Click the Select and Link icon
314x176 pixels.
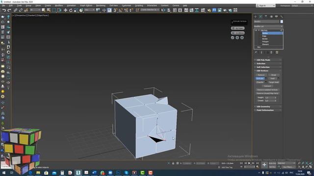(x=15, y=10)
